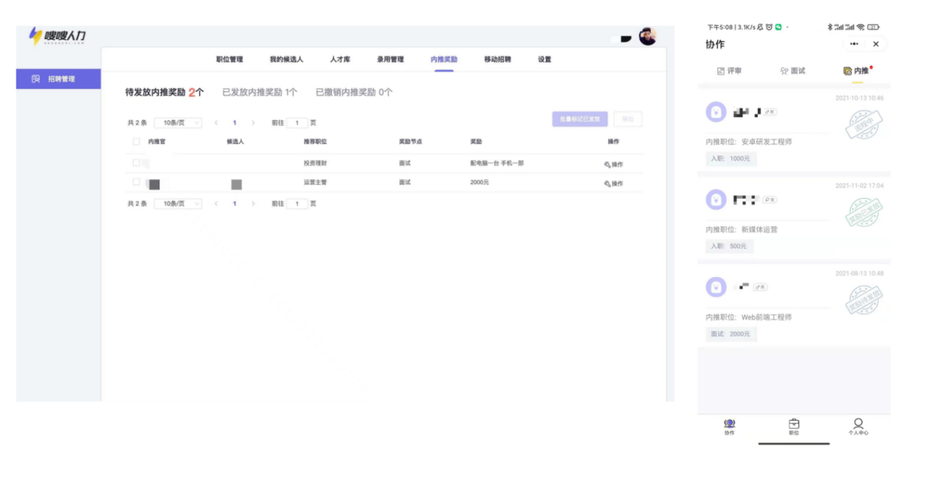
Task: Click the next page chevron arrow
Action: pos(254,123)
